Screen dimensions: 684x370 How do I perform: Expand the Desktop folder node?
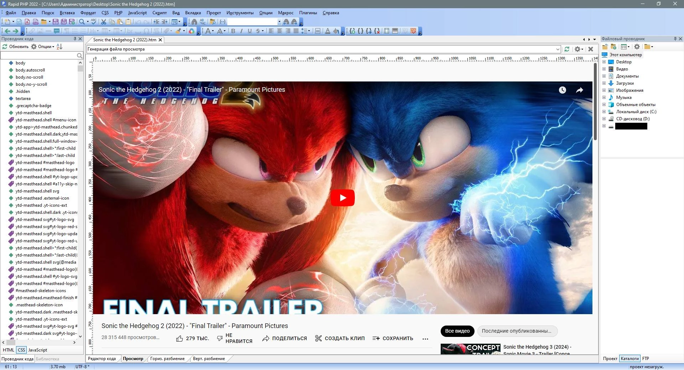(x=604, y=62)
